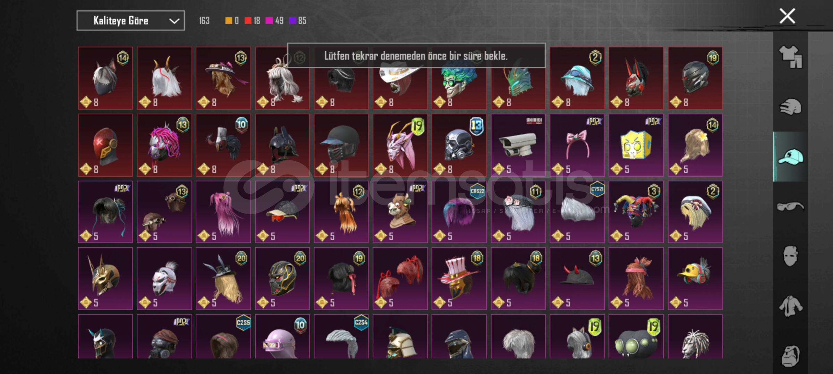Click the purple quality counter showing 85
The width and height of the screenshot is (833, 374).
298,21
